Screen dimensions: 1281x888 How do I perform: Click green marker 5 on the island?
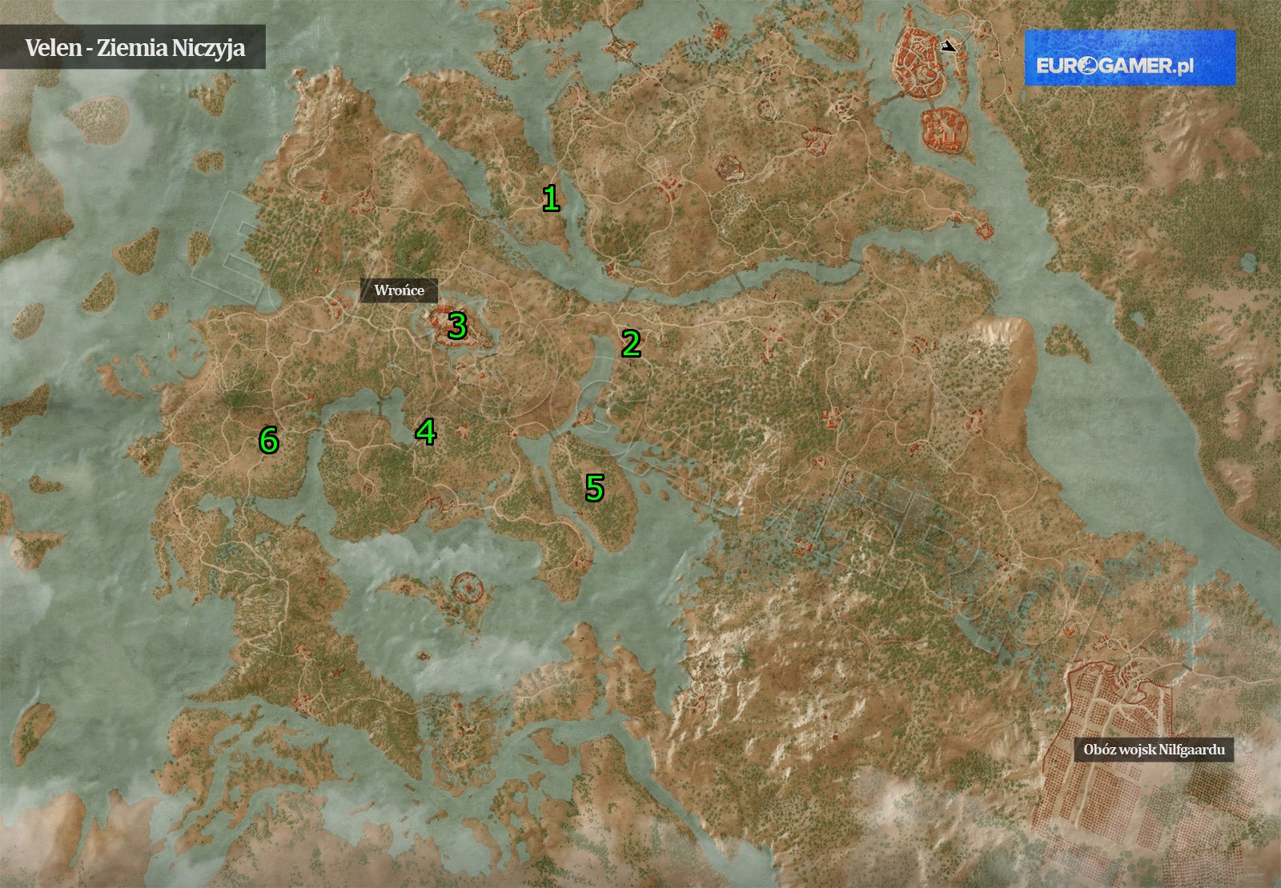594,487
